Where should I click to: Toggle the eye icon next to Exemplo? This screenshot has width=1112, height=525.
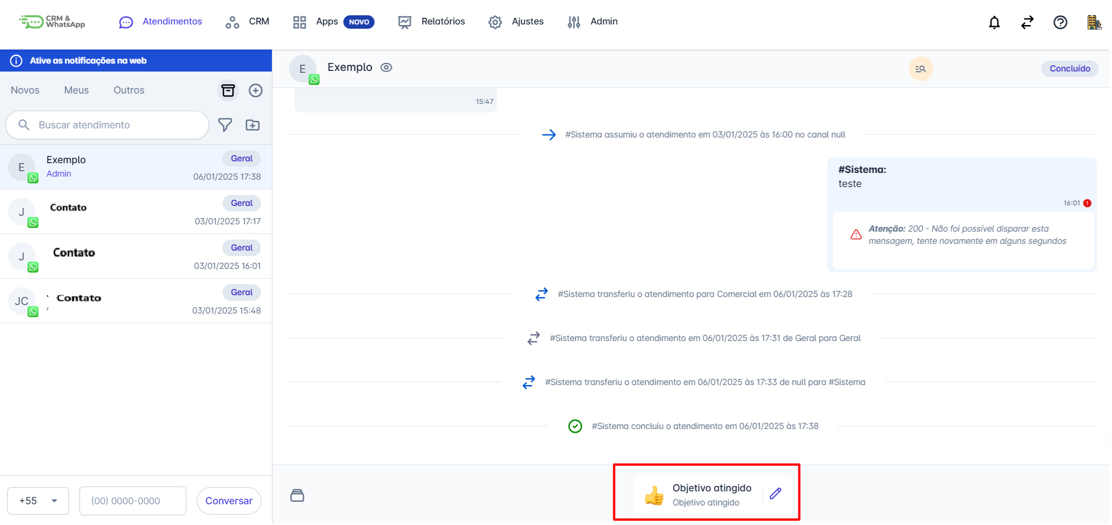[x=386, y=68]
